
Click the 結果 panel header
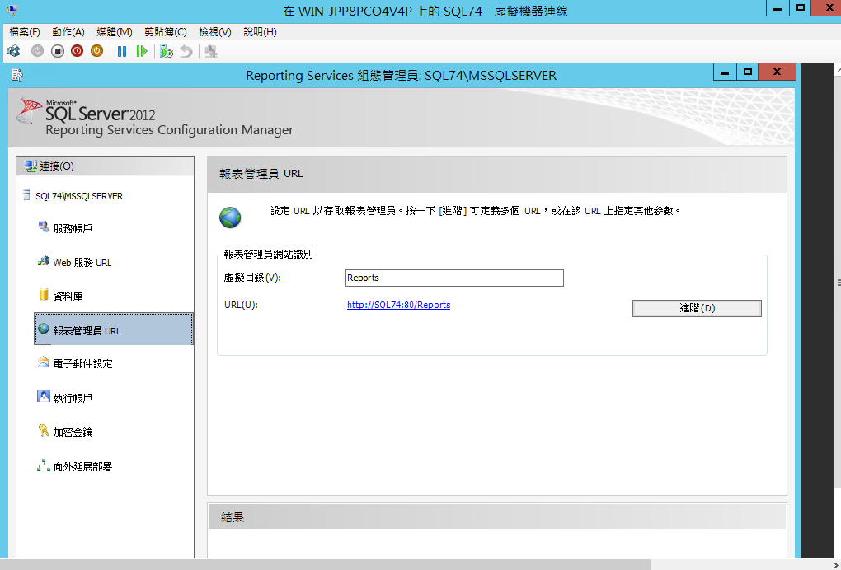point(496,517)
